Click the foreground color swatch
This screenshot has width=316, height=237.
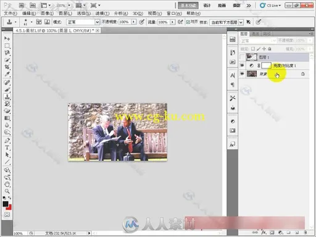6,204
